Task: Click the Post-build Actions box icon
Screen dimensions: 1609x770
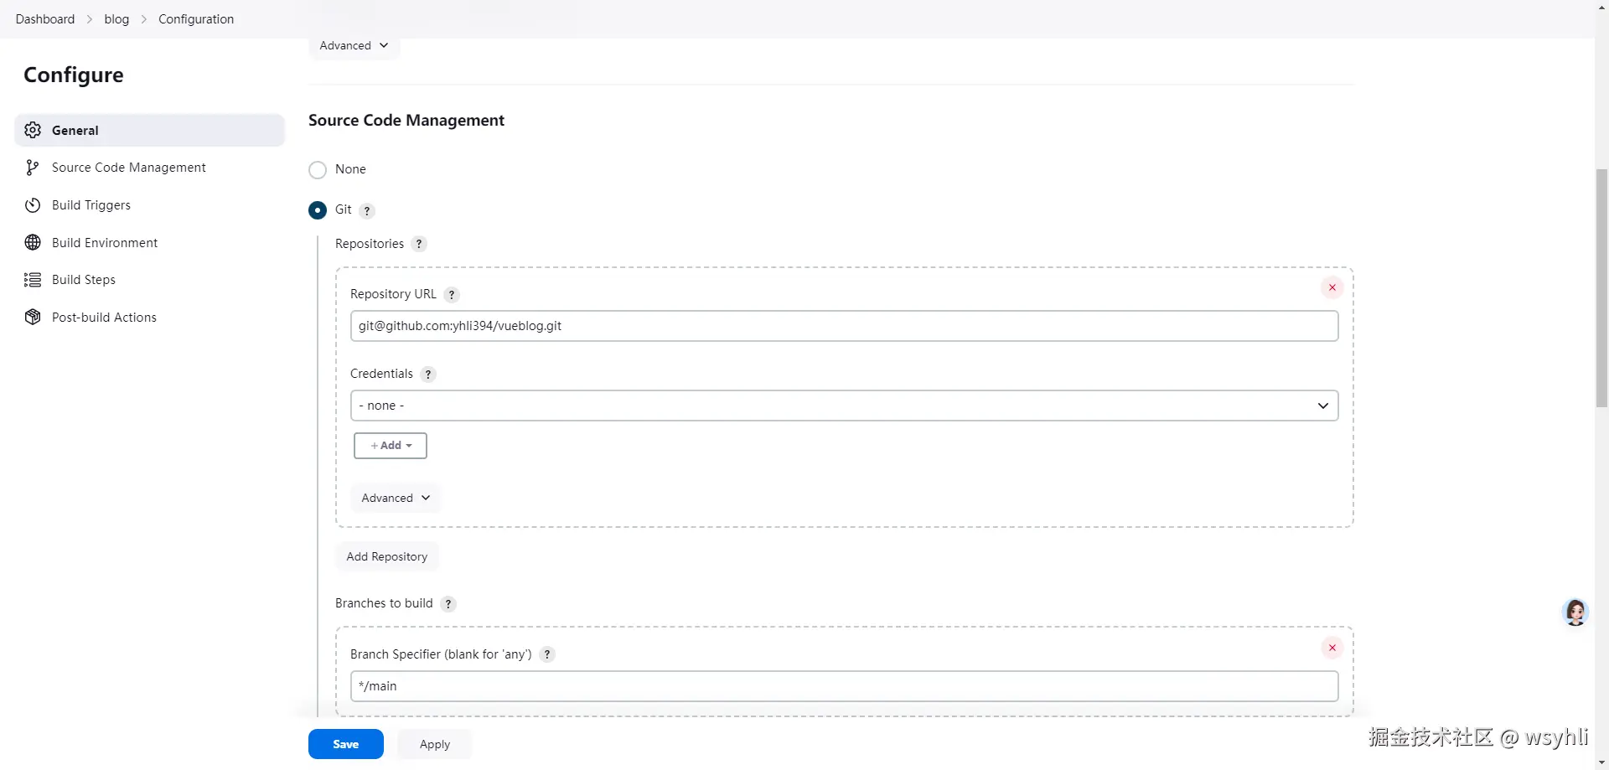Action: [33, 317]
